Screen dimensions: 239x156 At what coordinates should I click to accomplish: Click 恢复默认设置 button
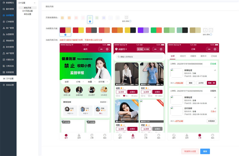pyautogui.click(x=190, y=151)
